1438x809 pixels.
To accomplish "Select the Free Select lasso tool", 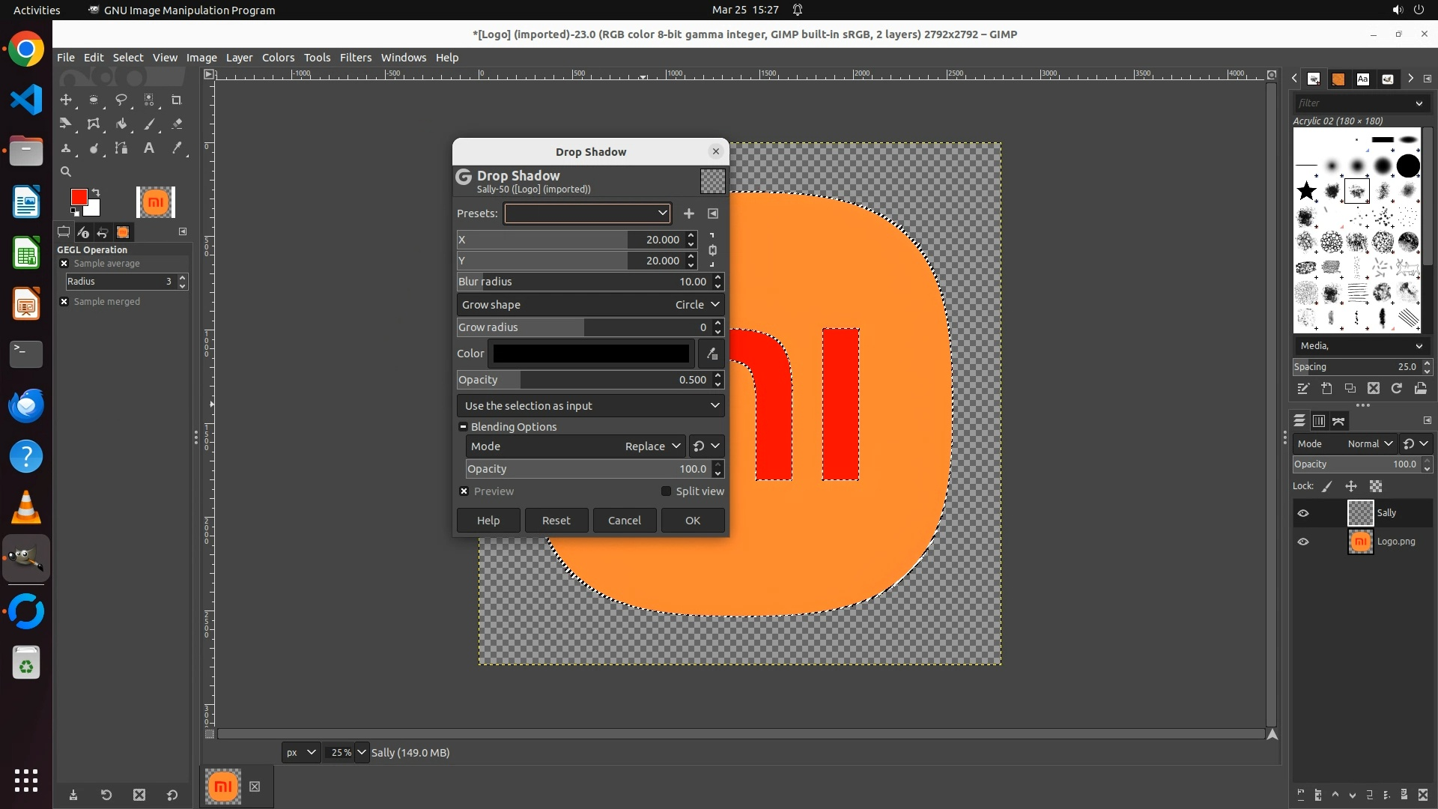I will pyautogui.click(x=121, y=100).
